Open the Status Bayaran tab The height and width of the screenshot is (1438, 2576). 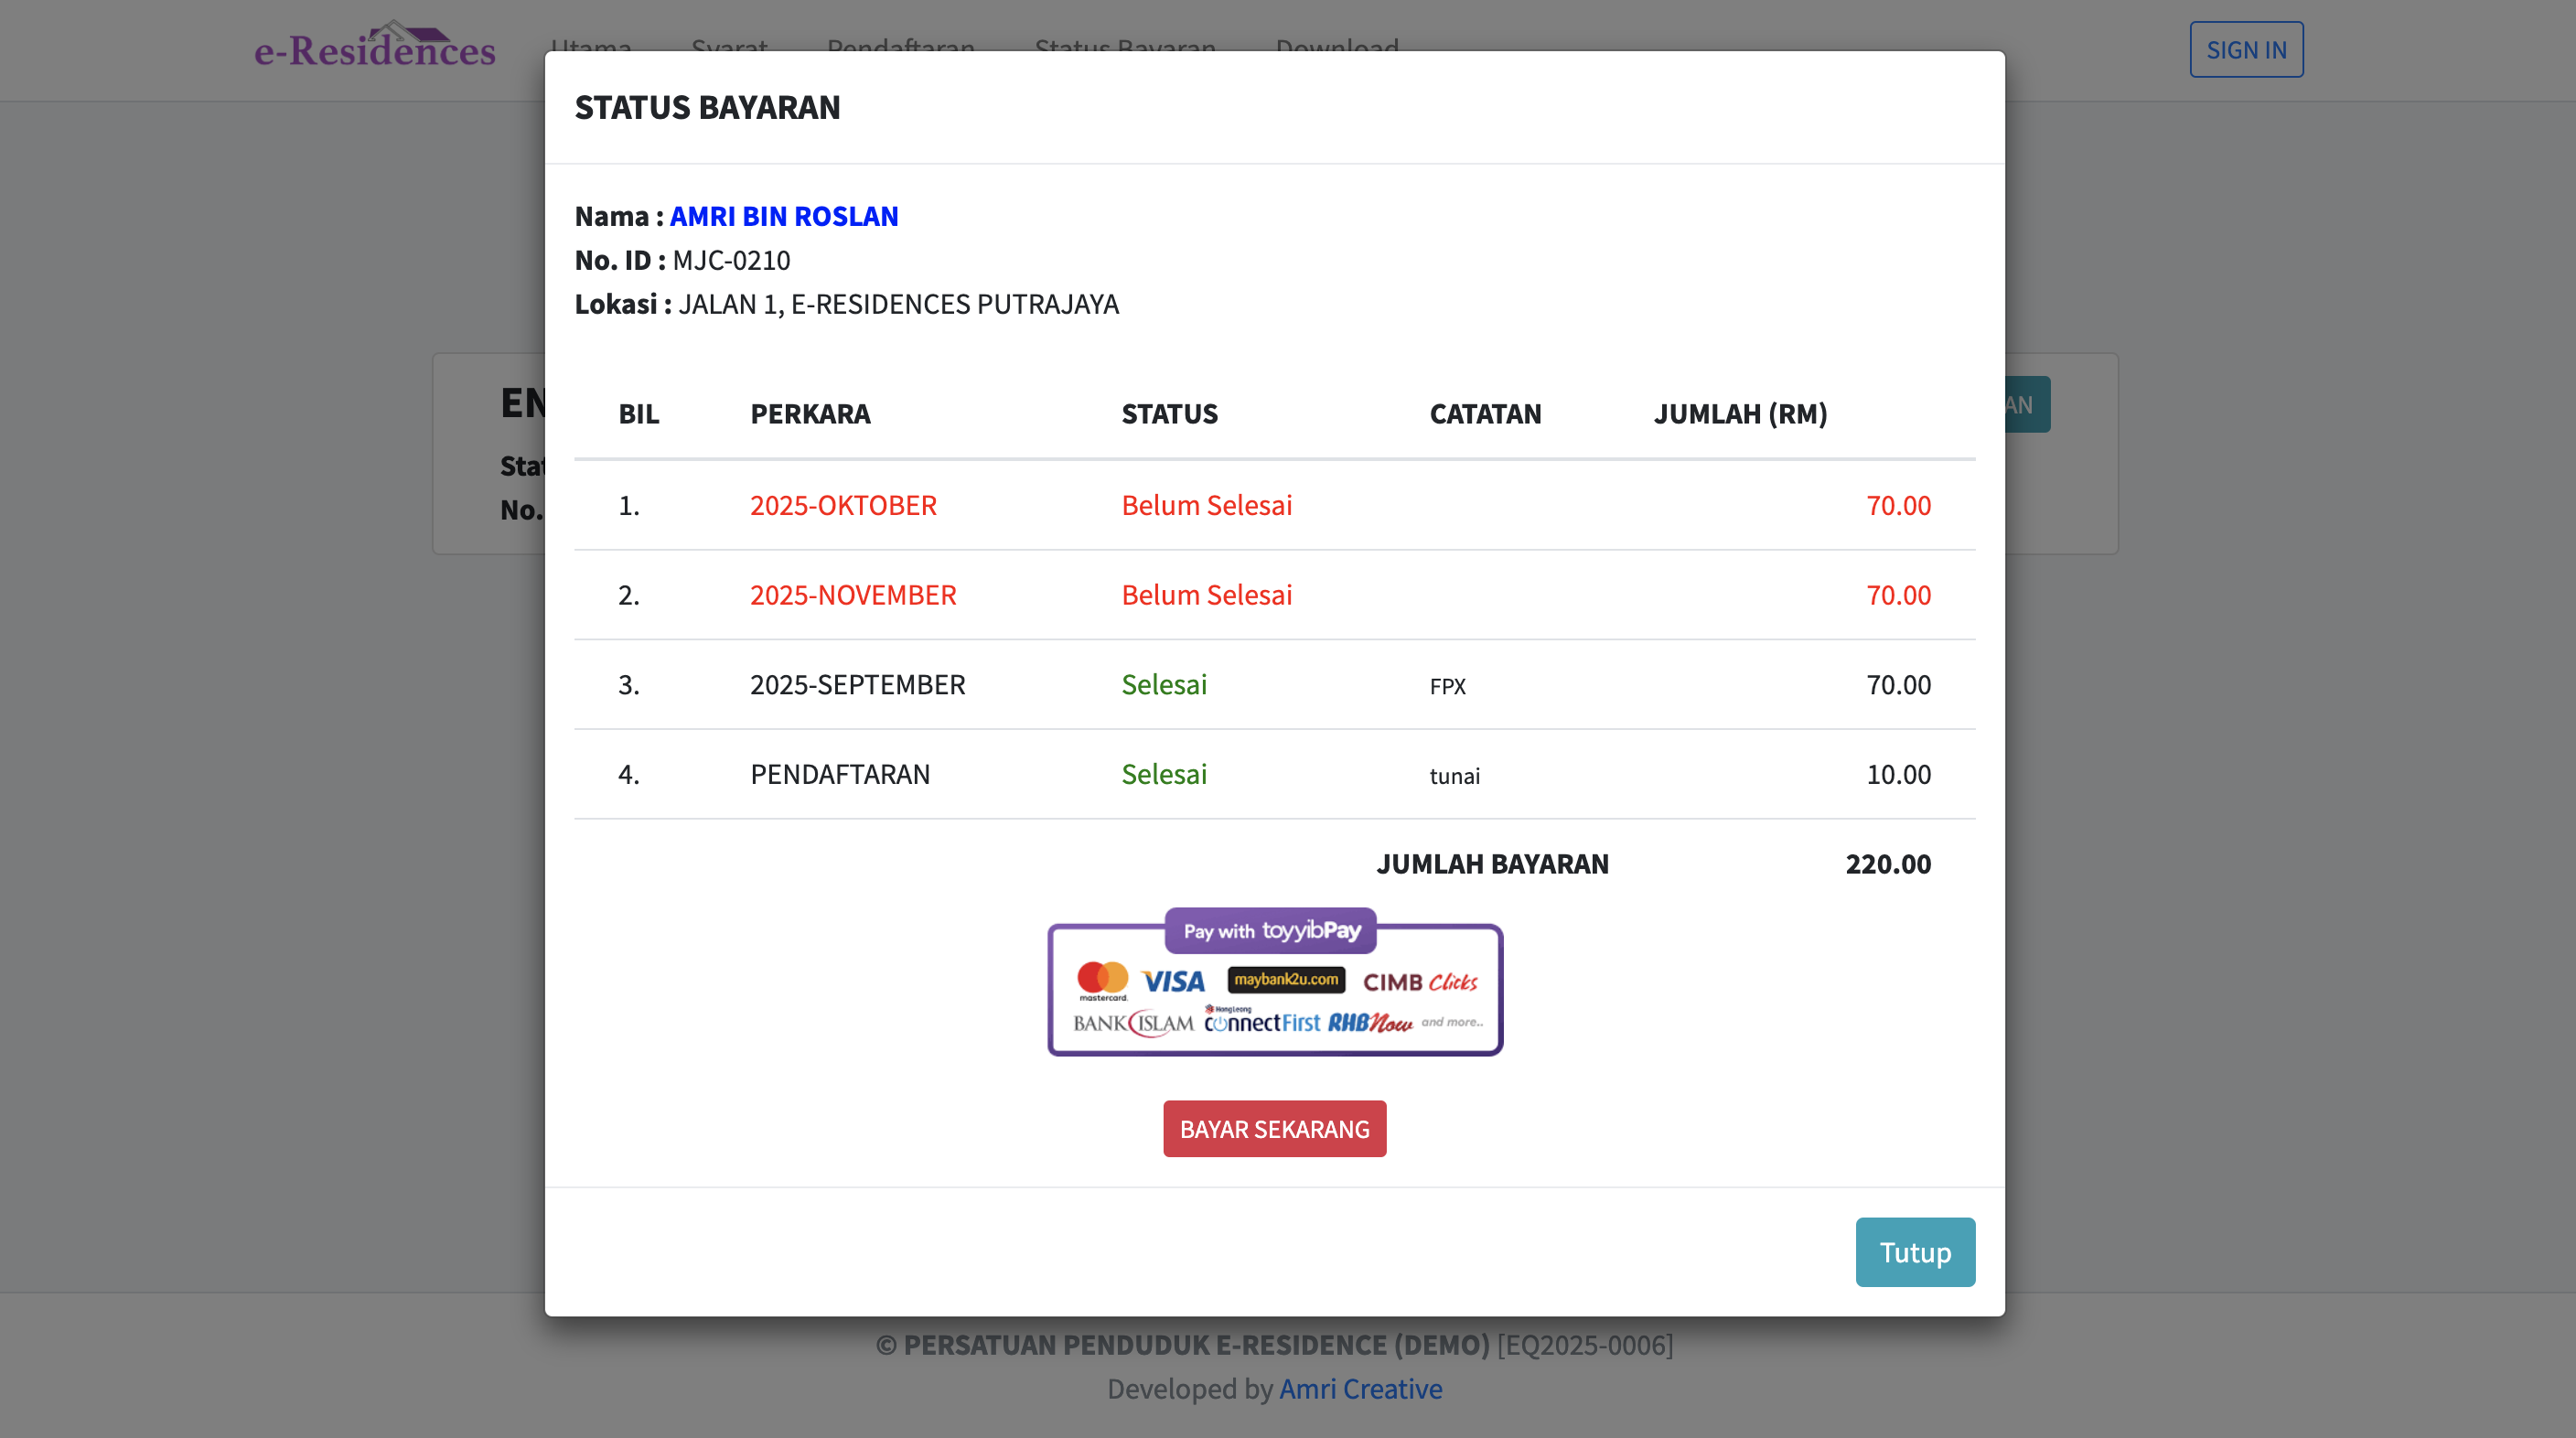click(1124, 48)
